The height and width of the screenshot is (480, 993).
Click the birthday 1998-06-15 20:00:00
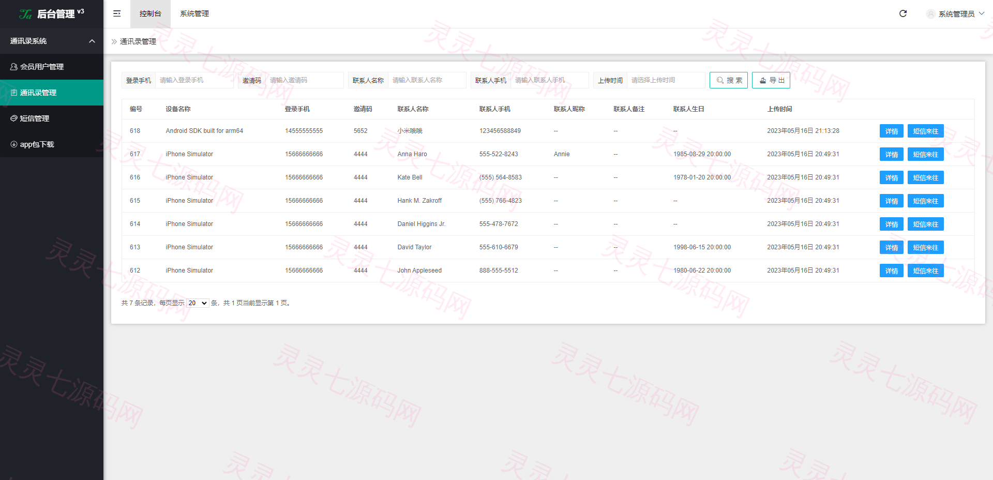tap(702, 247)
